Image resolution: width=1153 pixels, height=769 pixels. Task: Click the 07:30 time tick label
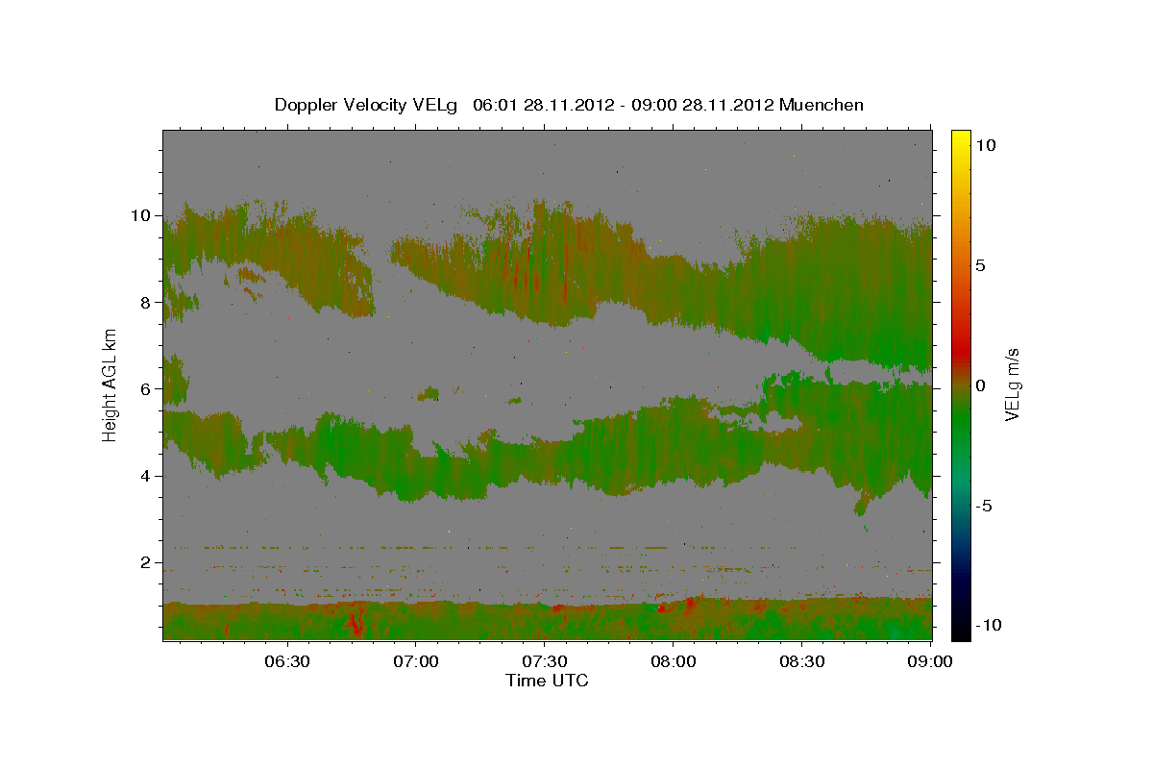pos(545,661)
